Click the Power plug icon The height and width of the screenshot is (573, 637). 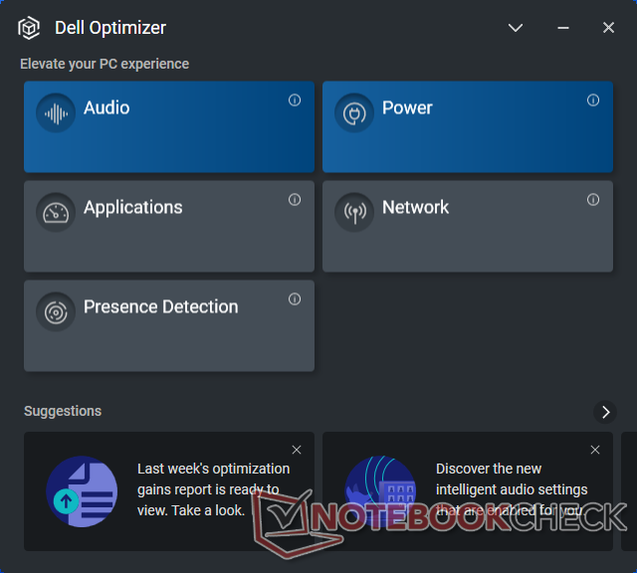pos(354,113)
